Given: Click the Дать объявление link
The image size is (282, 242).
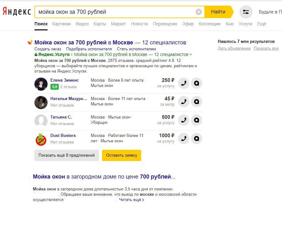Looking at the screenshot, I should (234, 48).
